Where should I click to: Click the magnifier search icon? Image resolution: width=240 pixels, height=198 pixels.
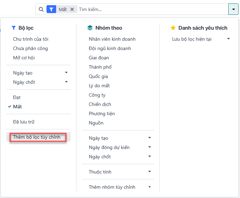(41, 9)
